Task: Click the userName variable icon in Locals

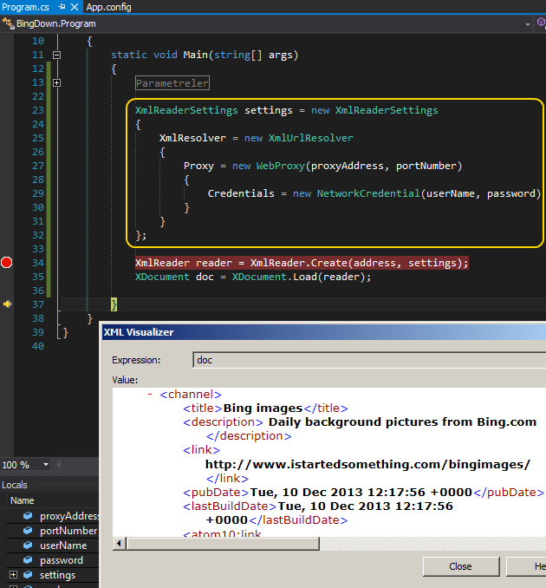Action: [28, 546]
